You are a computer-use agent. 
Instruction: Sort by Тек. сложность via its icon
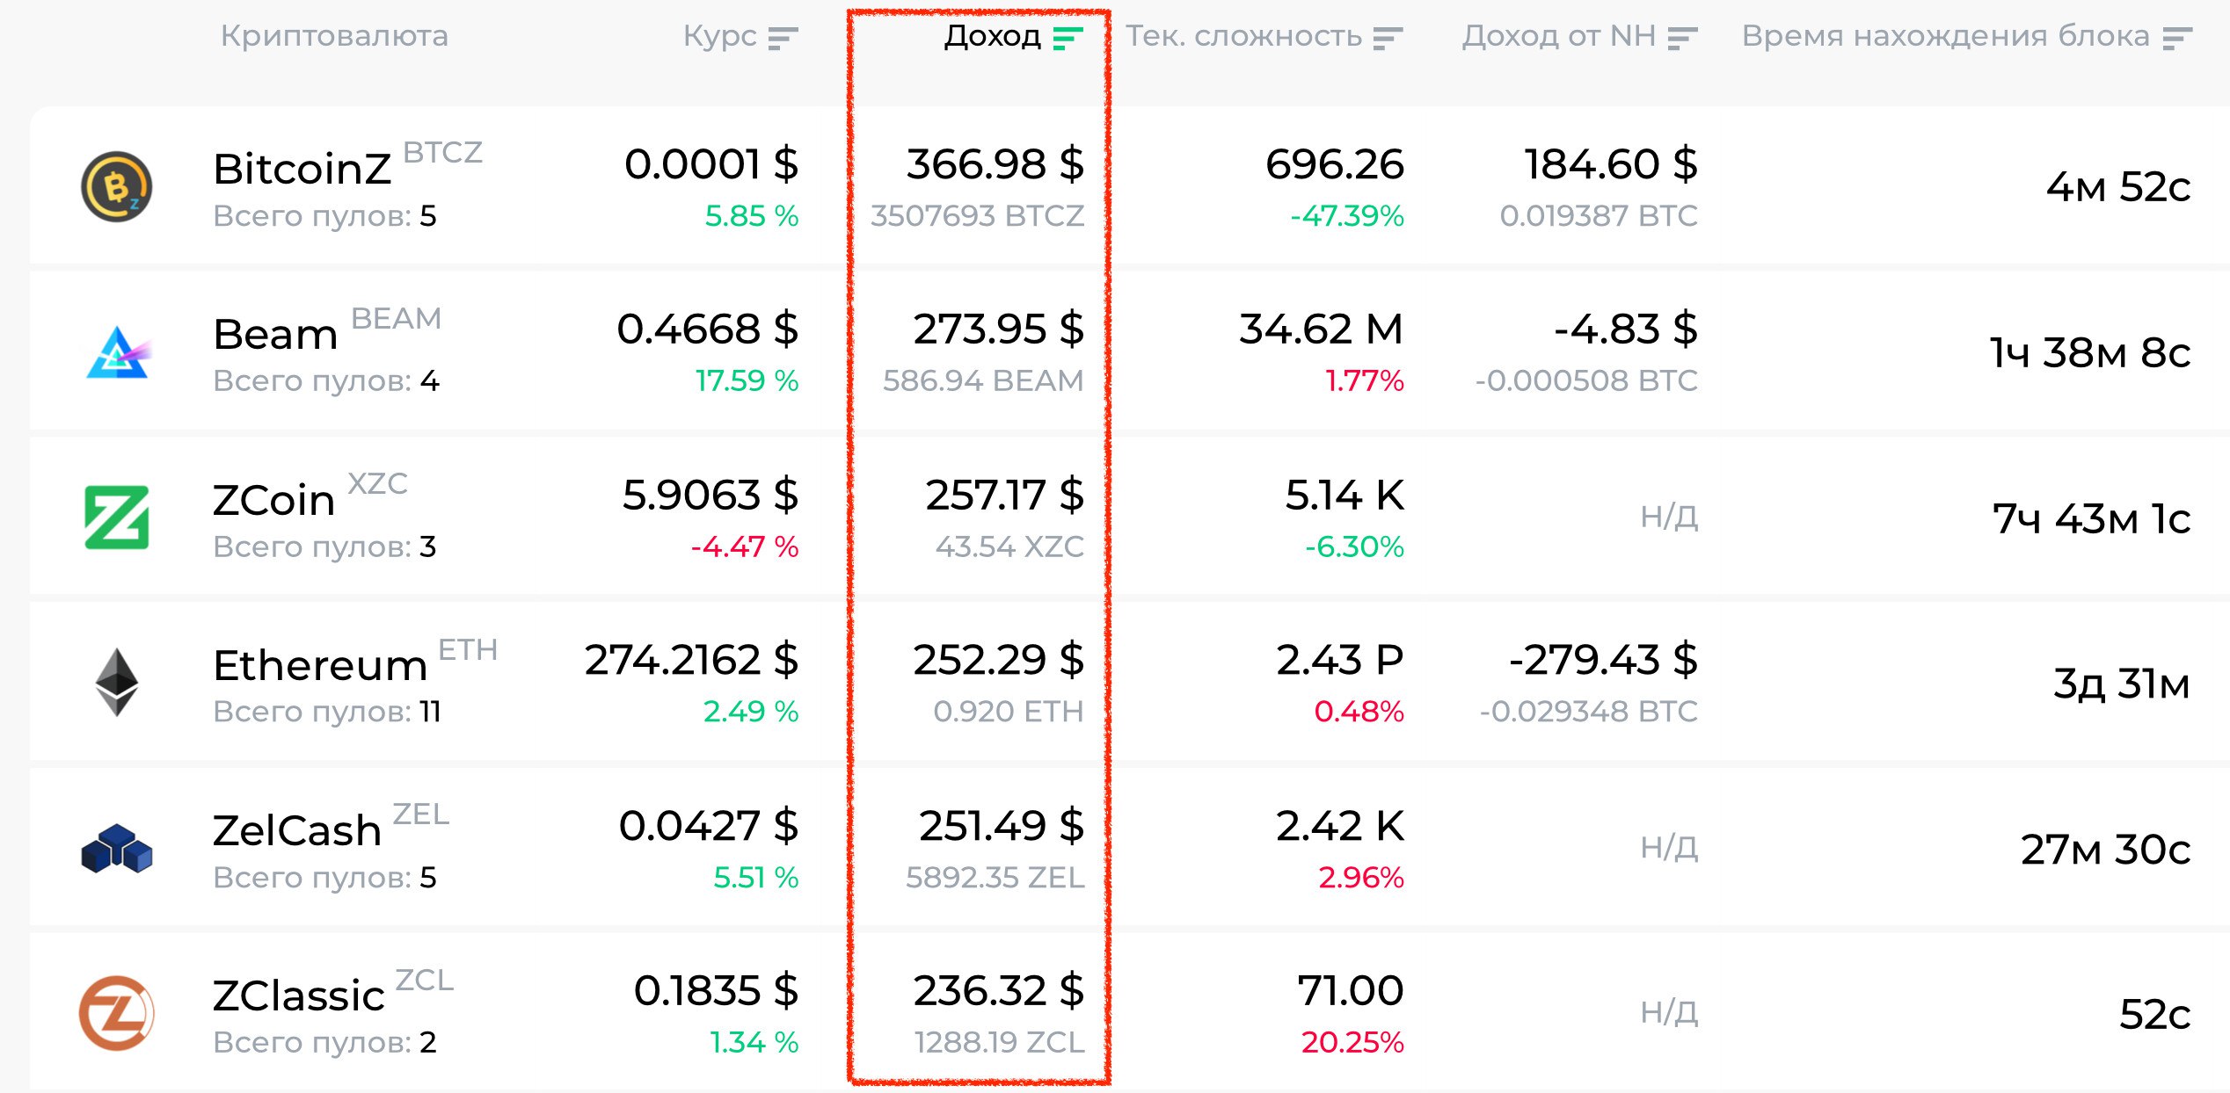pos(1388,39)
